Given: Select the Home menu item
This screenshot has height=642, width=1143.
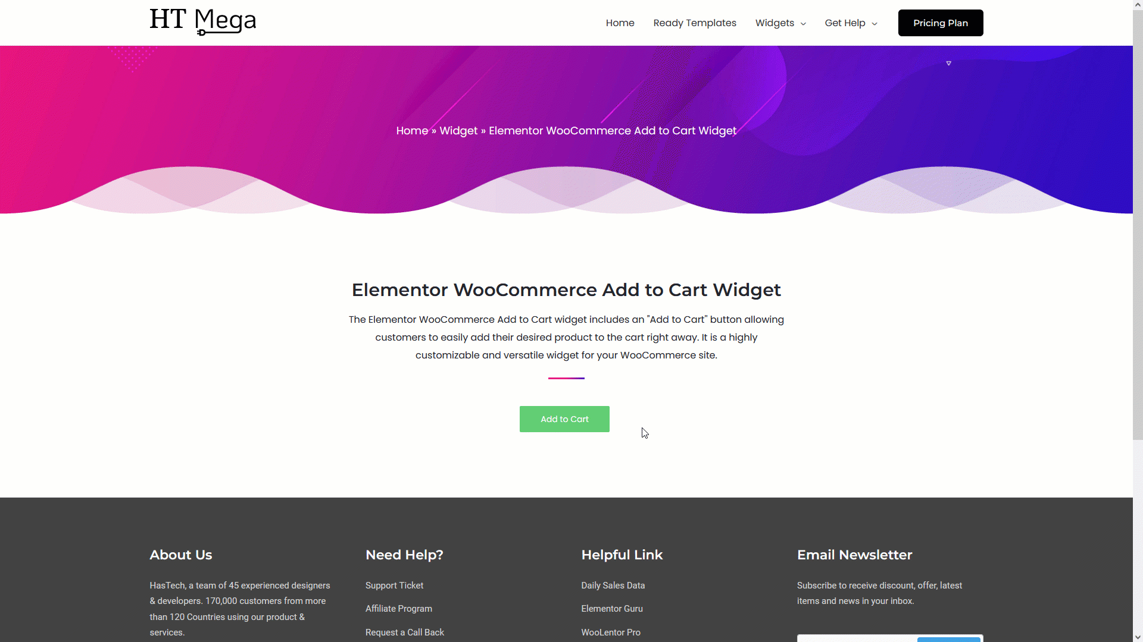Looking at the screenshot, I should click(620, 23).
